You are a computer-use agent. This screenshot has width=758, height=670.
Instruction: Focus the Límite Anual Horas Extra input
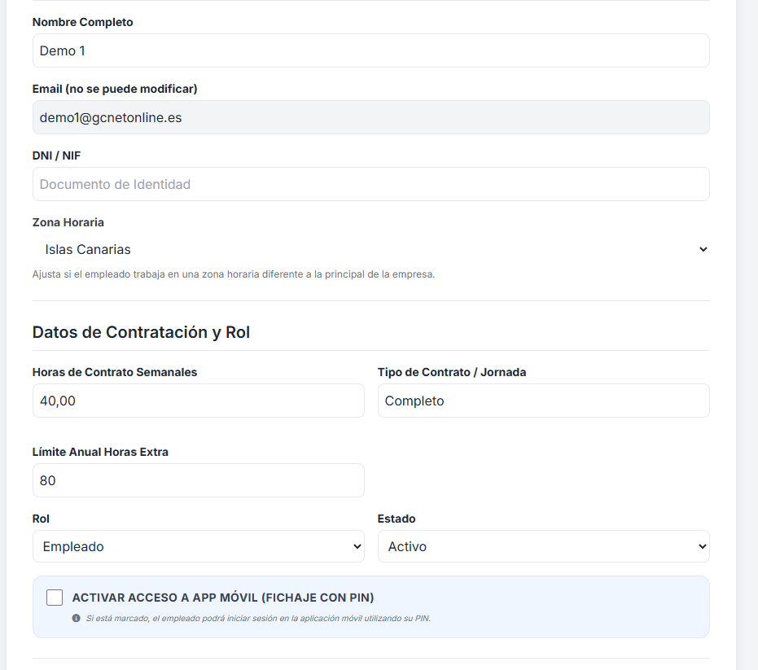click(198, 480)
